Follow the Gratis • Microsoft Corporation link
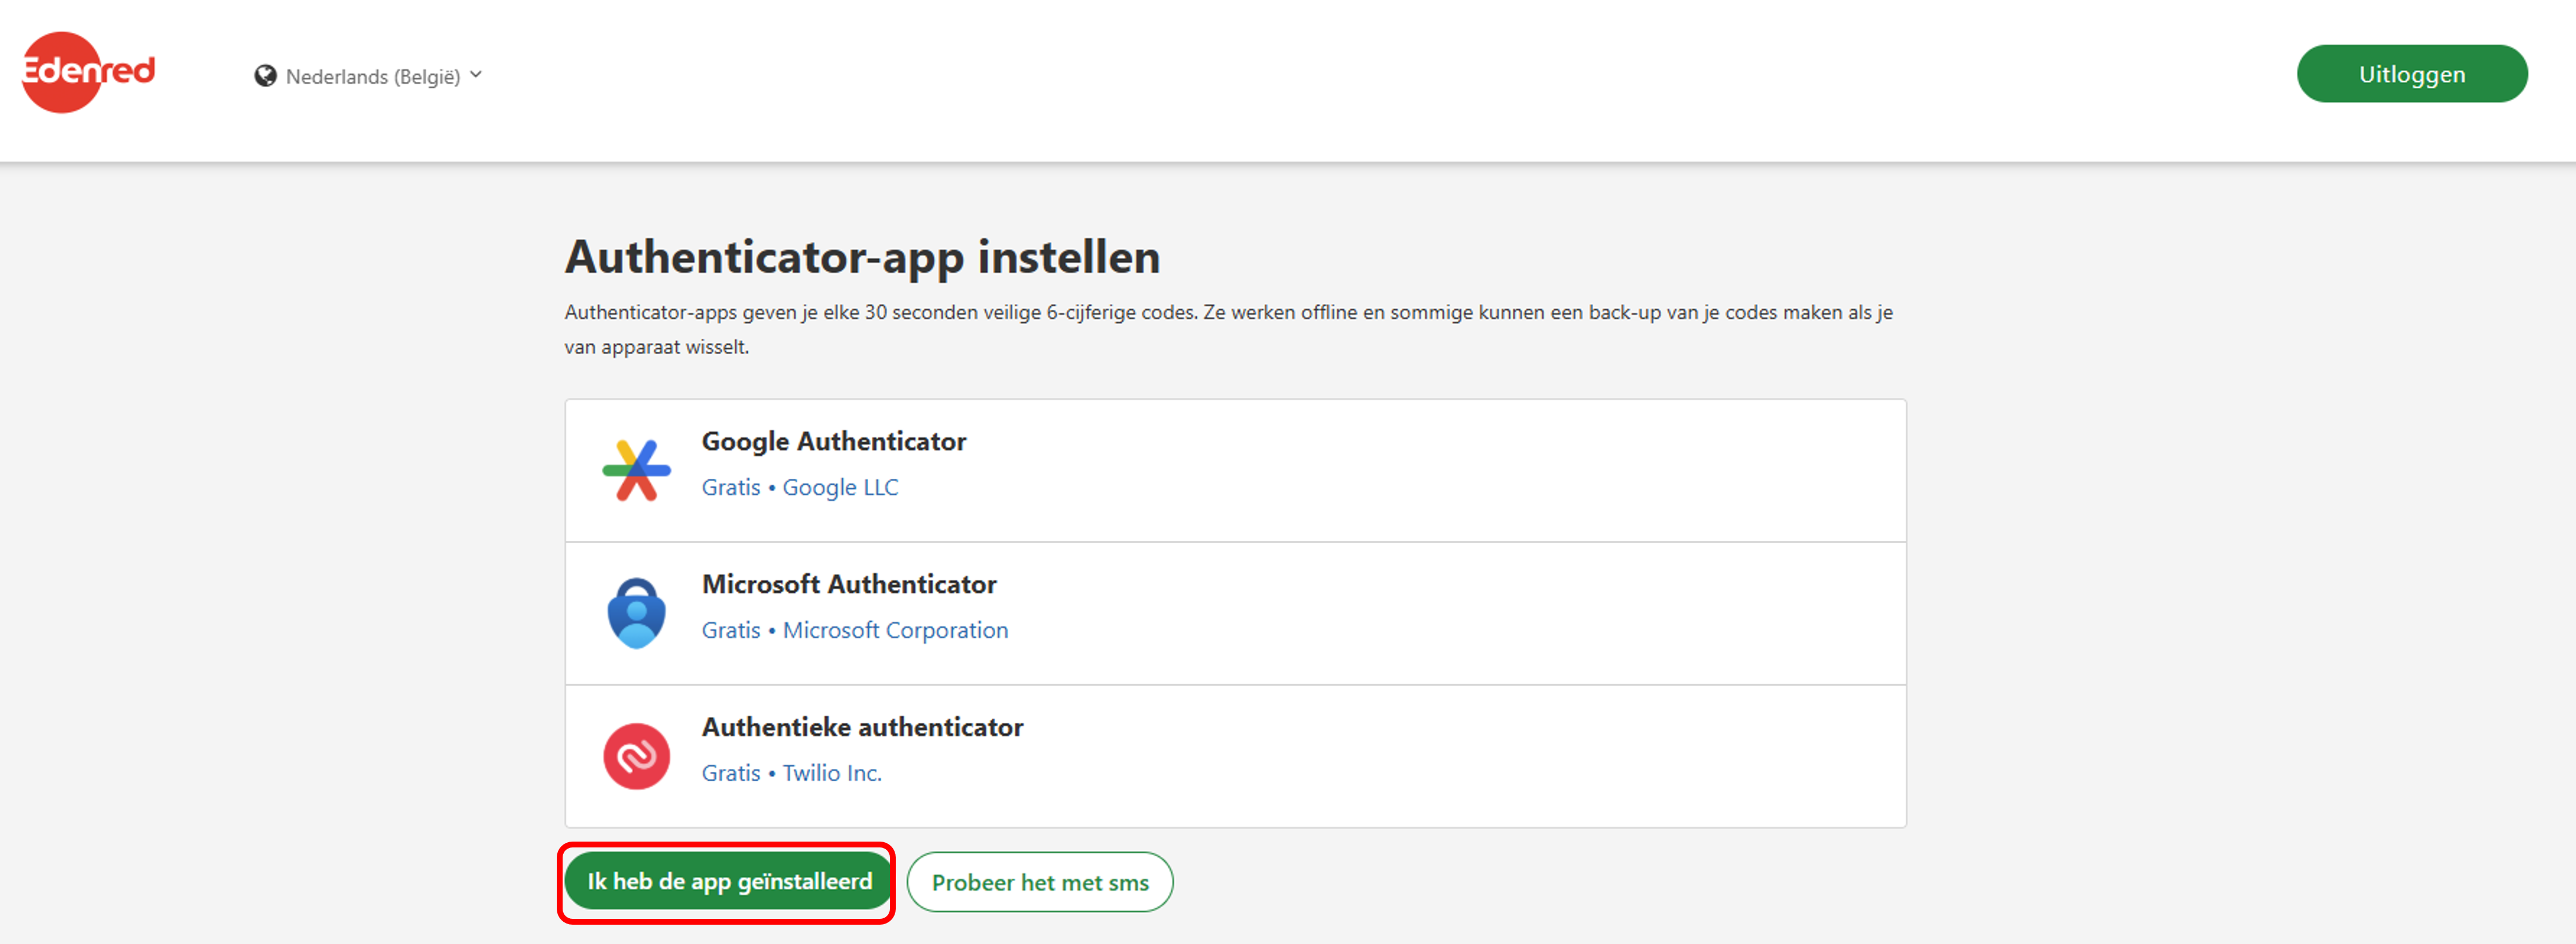 coord(855,630)
